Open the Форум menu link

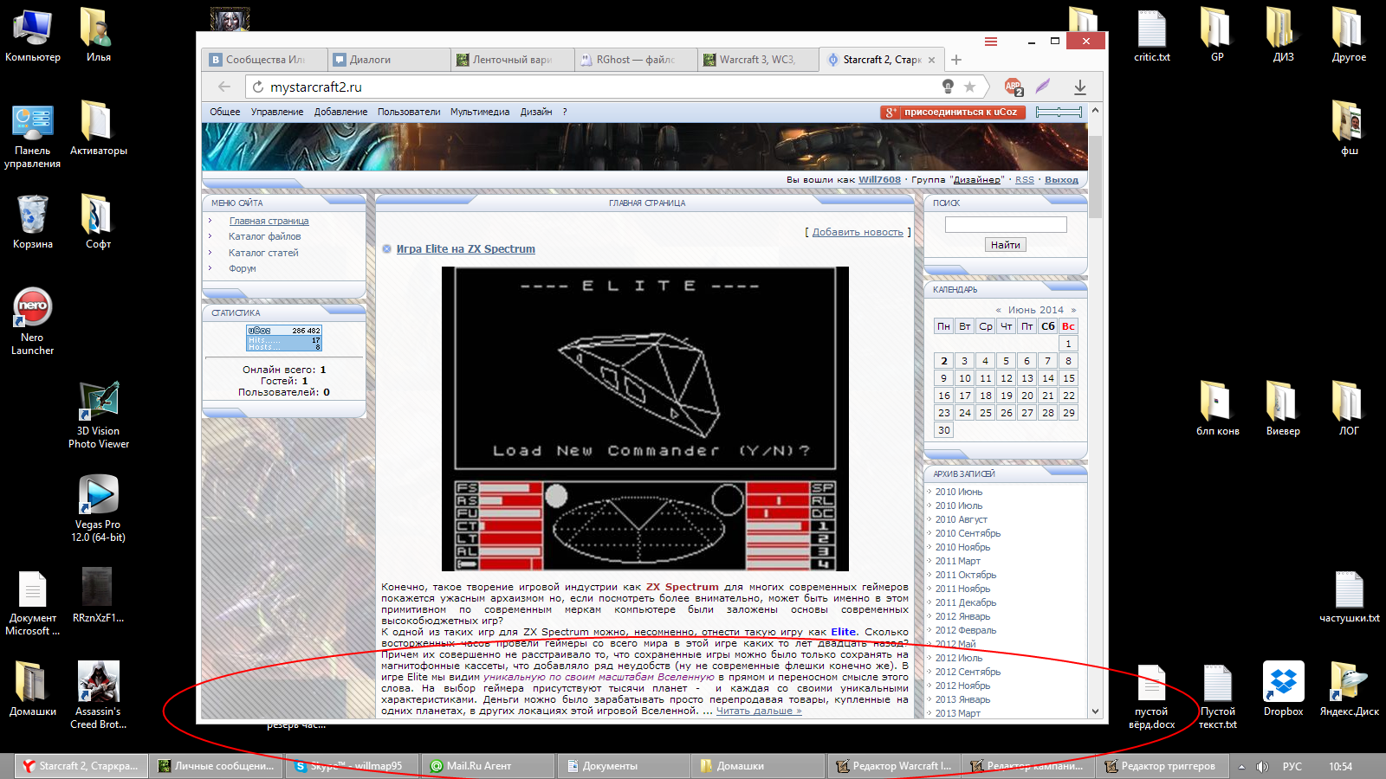[243, 268]
